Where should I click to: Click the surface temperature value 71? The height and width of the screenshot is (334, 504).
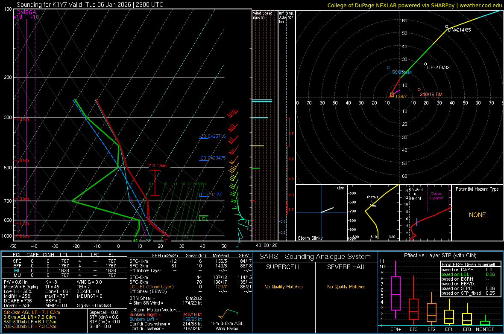click(167, 241)
